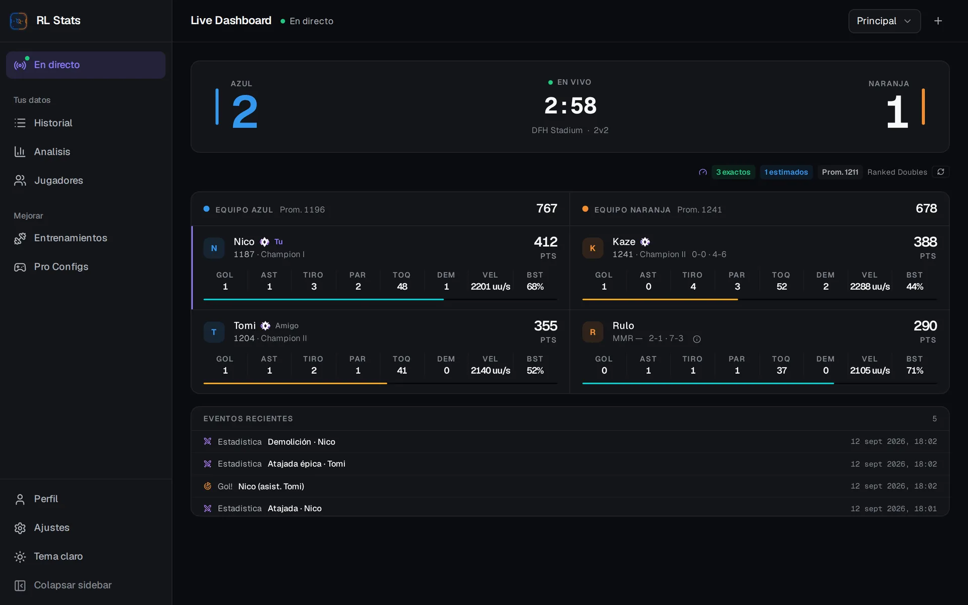Click the Entrenamientos icon
The image size is (968, 605).
click(20, 238)
